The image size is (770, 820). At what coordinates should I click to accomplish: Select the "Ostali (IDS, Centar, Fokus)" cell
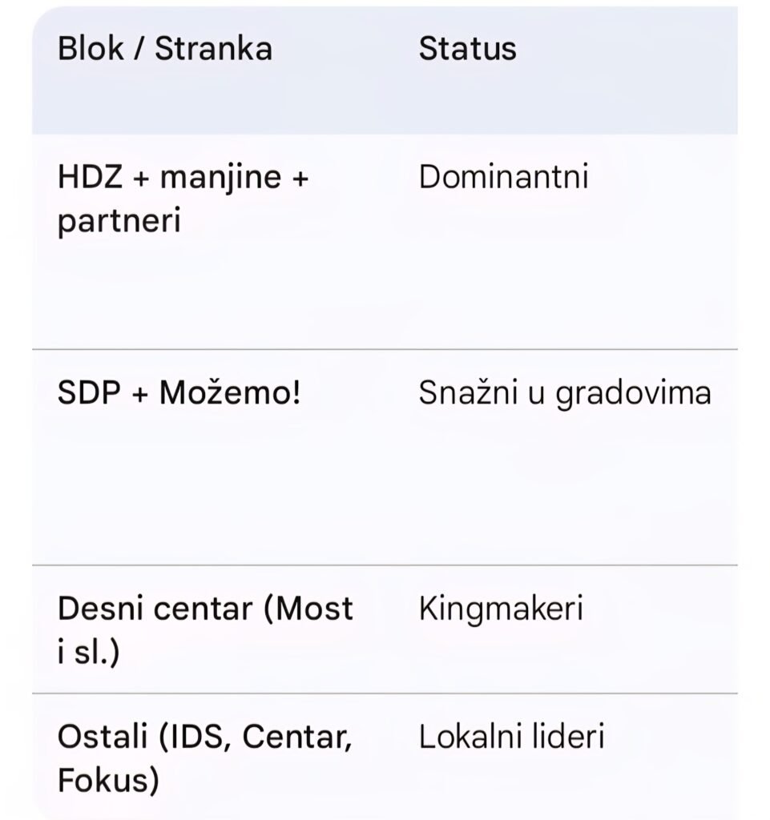coord(205,758)
